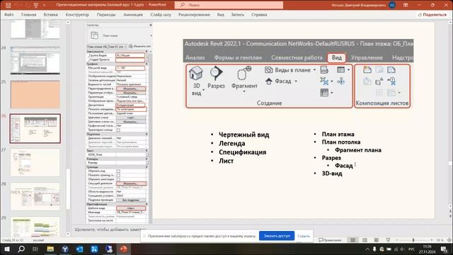The image size is (453, 255).
Task: Switch to Slide Sorter view
Action: pyautogui.click(x=365, y=240)
